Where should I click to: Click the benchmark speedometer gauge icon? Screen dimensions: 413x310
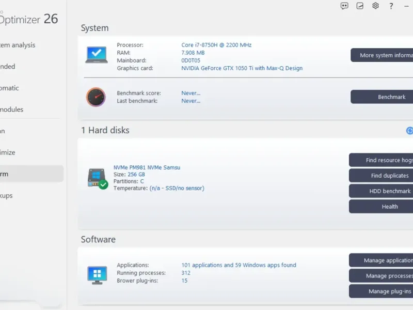(96, 97)
